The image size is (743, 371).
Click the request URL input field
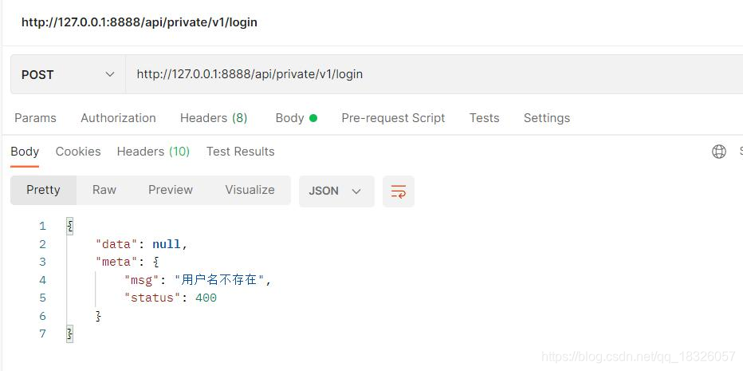[434, 74]
